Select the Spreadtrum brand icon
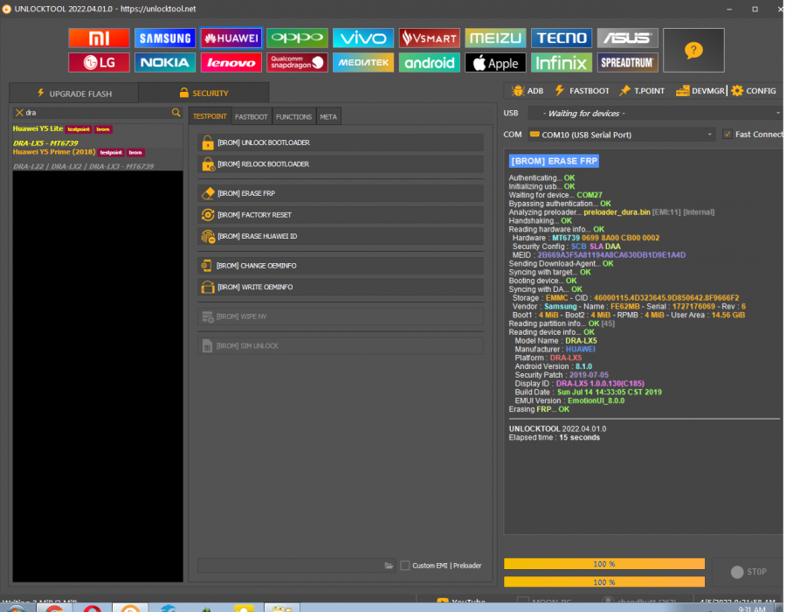This screenshot has height=612, width=793. (628, 63)
